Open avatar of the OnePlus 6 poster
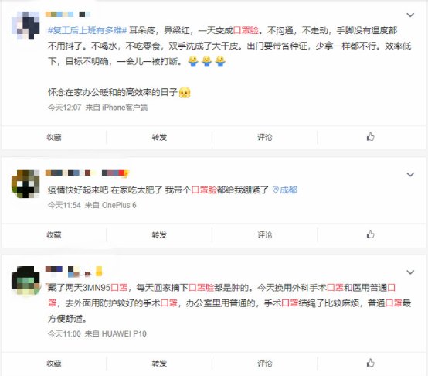428x376 pixels. pyautogui.click(x=25, y=183)
